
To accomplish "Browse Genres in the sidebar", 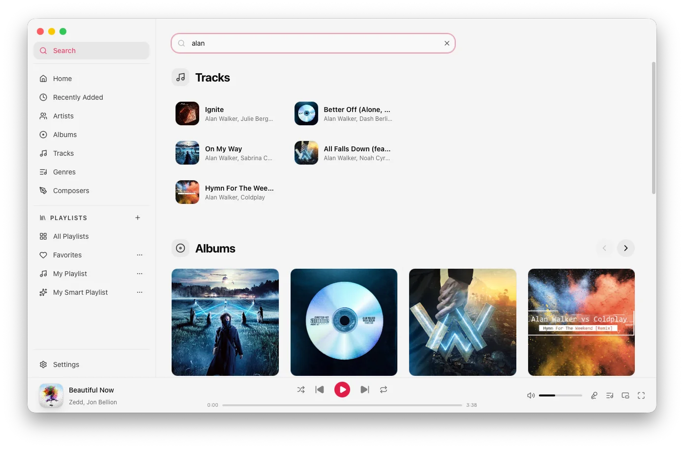I will click(x=91, y=172).
